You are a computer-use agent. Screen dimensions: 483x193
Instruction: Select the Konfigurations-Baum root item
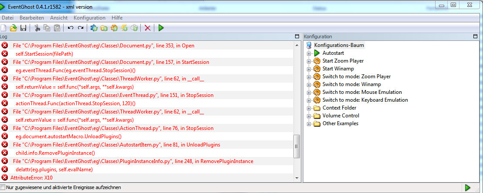[x=339, y=46]
